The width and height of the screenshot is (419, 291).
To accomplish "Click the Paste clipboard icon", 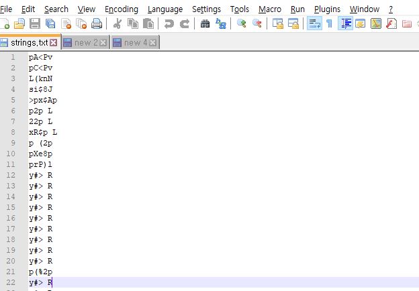I will point(148,23).
